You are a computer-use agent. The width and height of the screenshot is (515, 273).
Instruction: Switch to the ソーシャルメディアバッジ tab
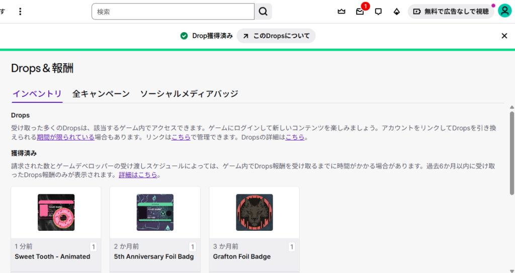[x=189, y=94]
